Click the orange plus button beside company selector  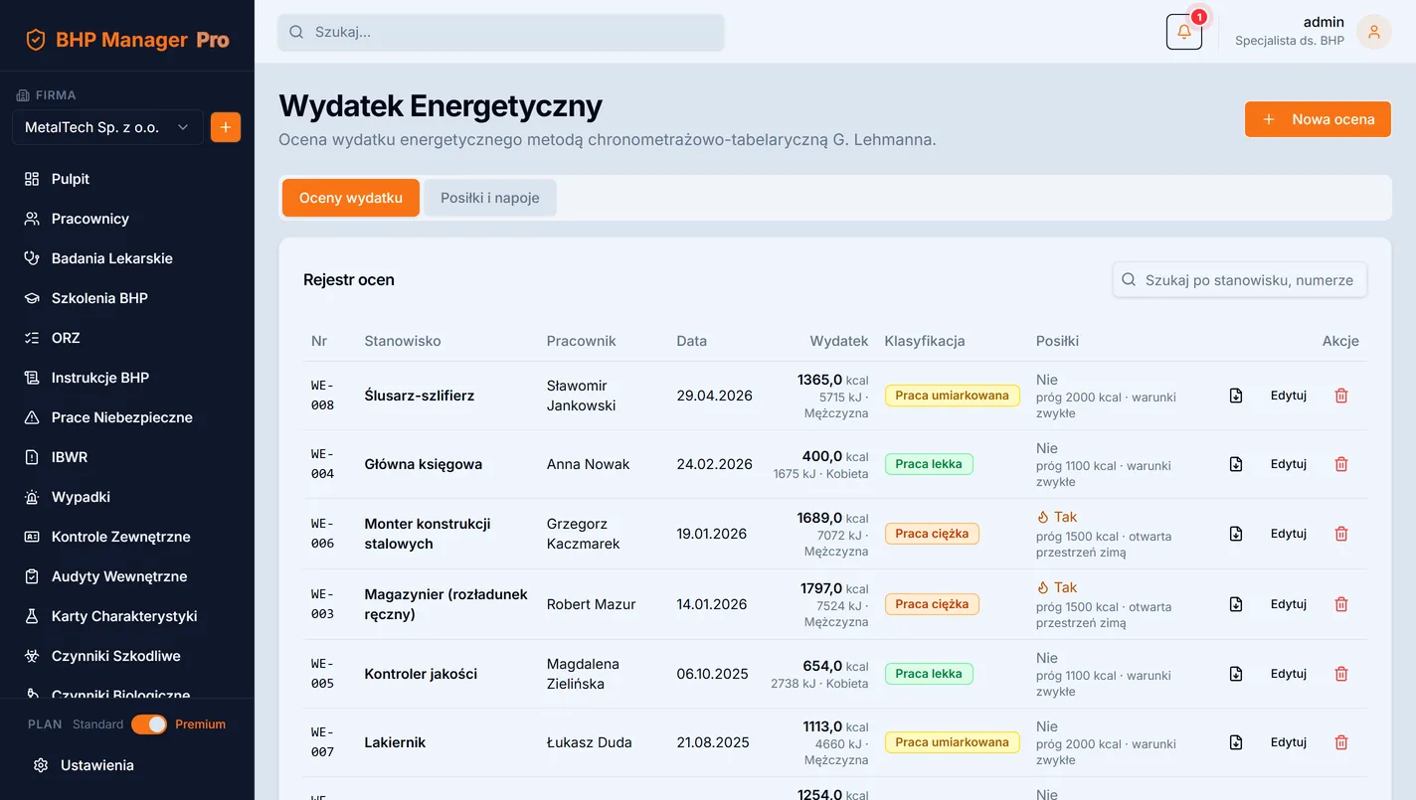click(x=226, y=127)
